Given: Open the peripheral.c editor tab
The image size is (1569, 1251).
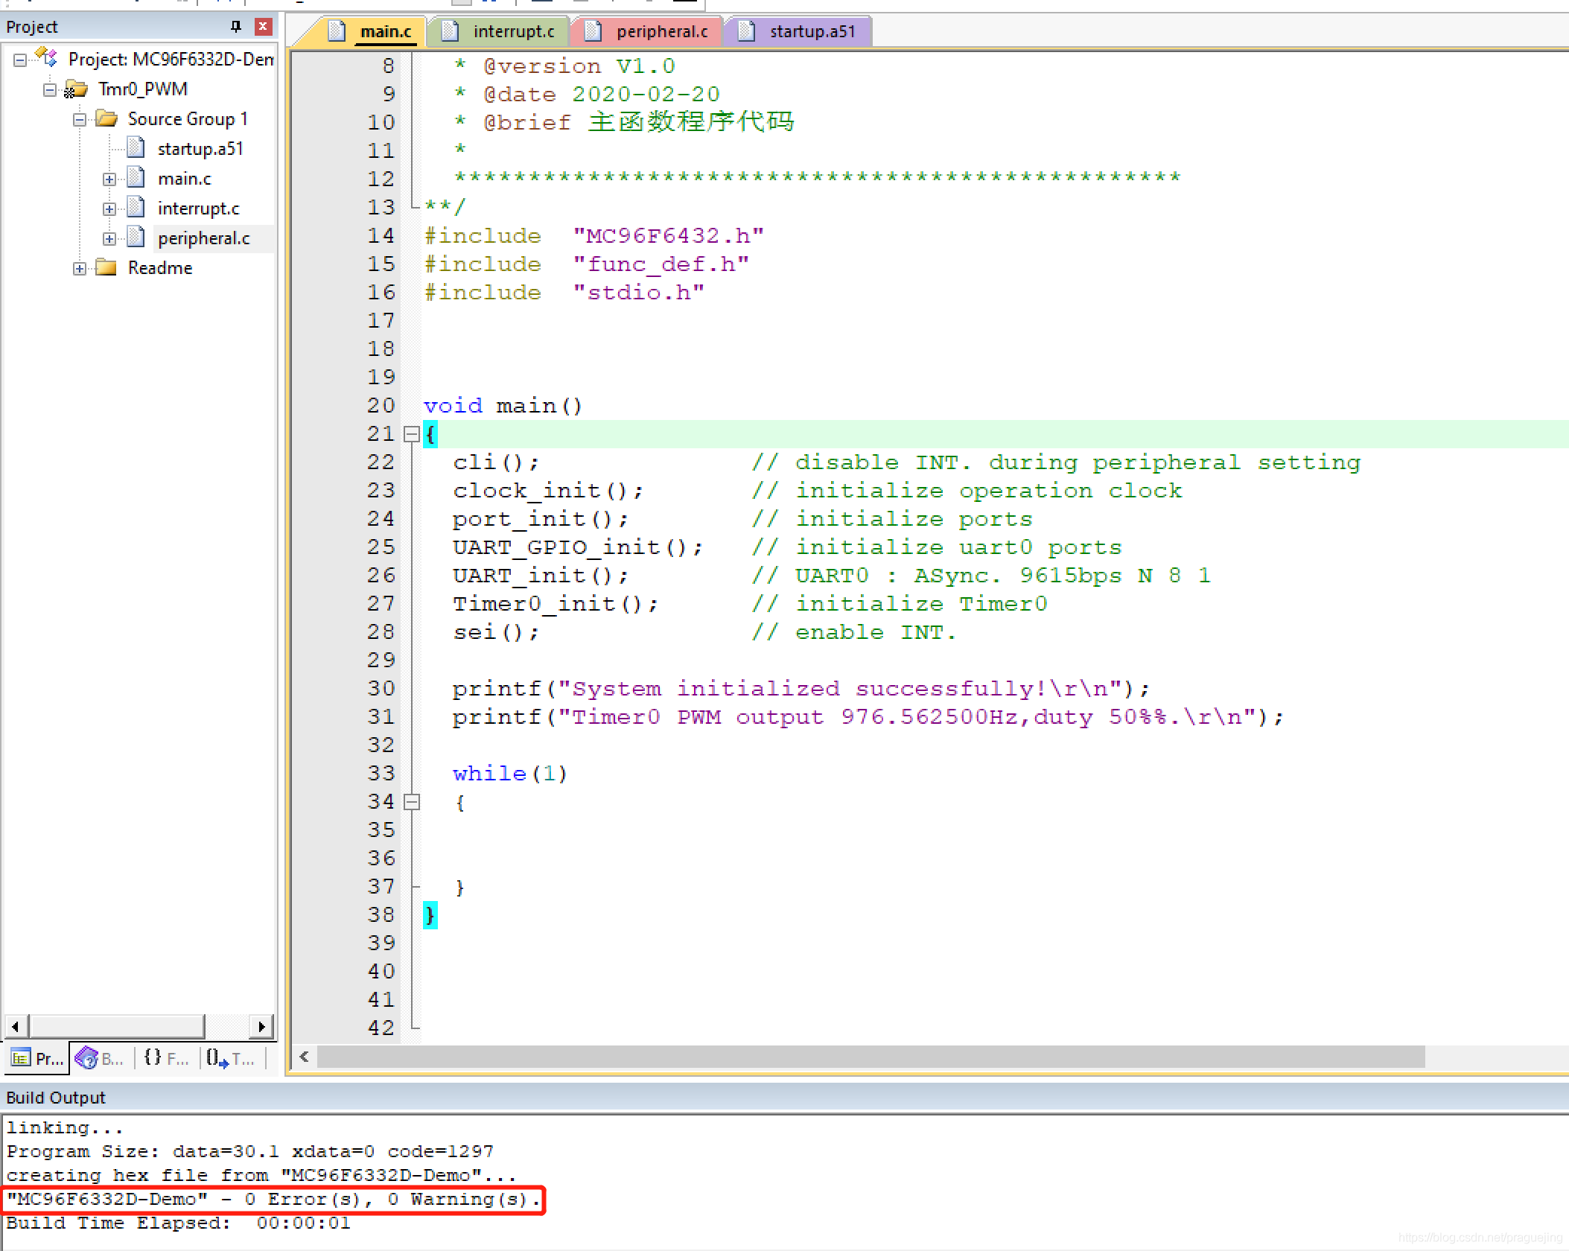Looking at the screenshot, I should coord(647,31).
